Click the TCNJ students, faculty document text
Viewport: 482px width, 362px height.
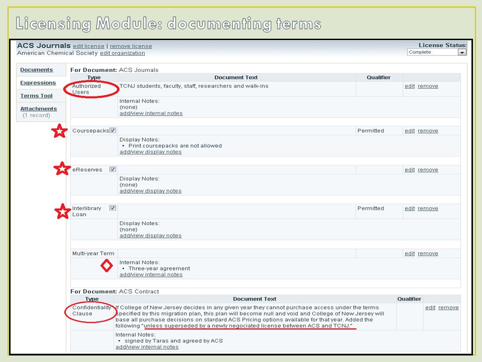(x=194, y=86)
